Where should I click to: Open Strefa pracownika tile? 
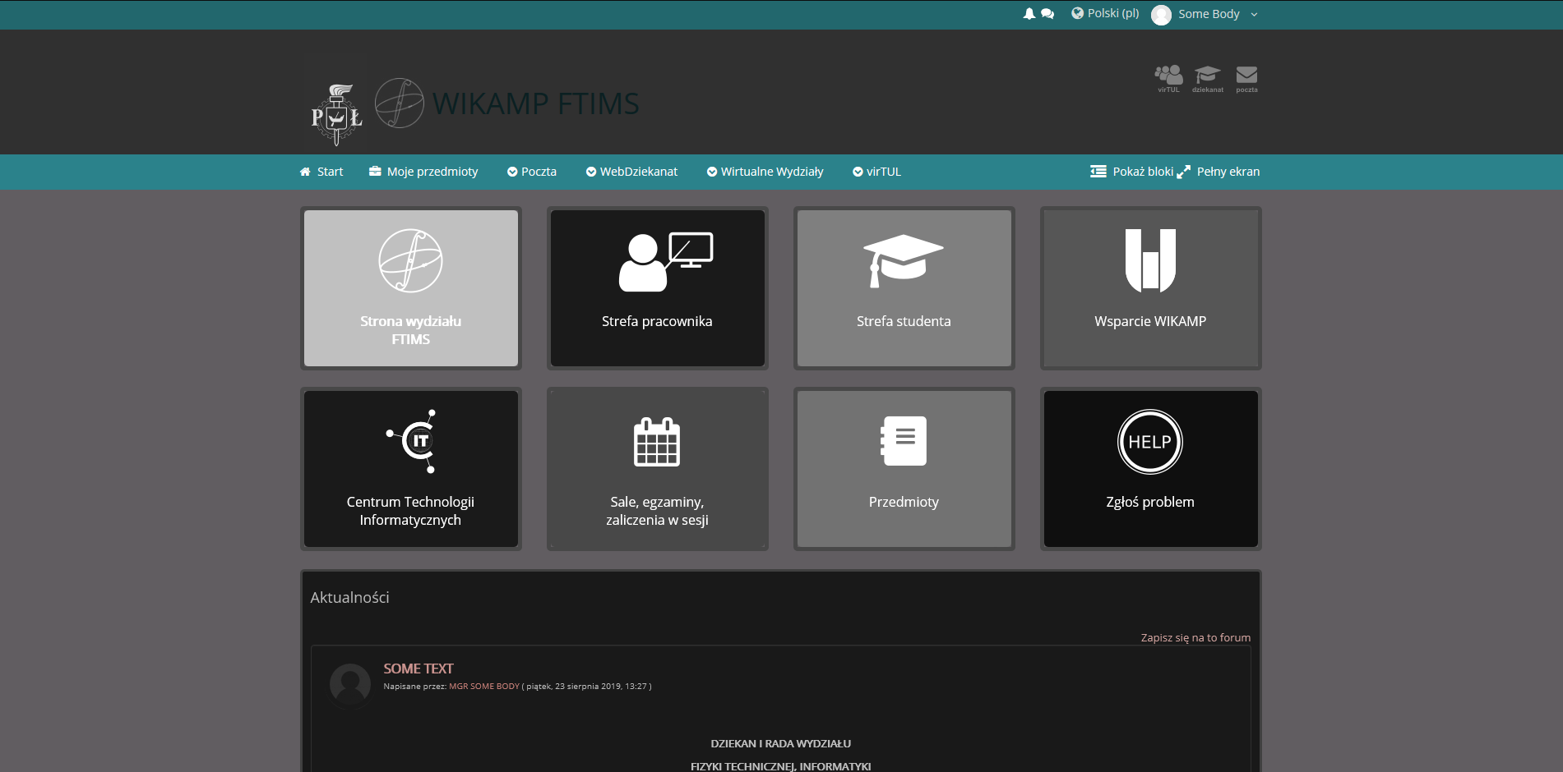(658, 288)
